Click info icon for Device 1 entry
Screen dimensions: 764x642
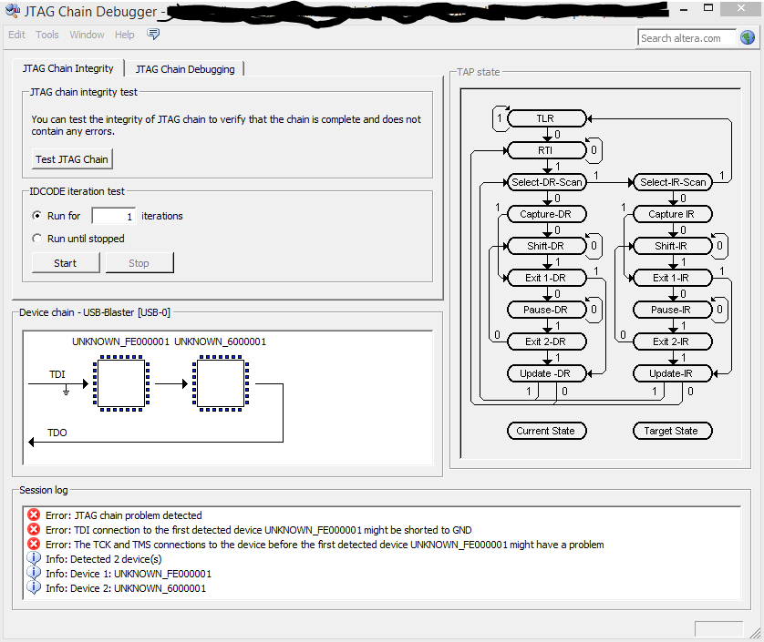[x=34, y=574]
